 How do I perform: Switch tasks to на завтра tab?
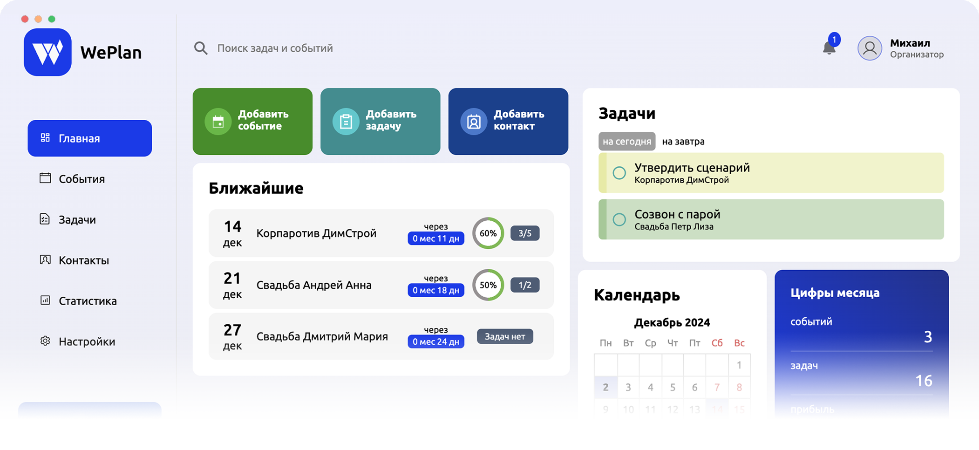(x=683, y=142)
